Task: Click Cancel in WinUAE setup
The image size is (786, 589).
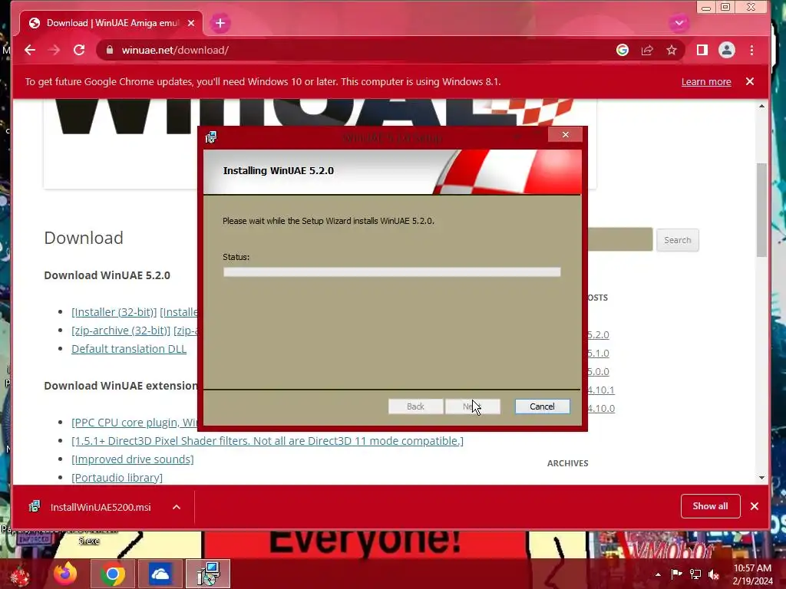Action: click(x=542, y=406)
